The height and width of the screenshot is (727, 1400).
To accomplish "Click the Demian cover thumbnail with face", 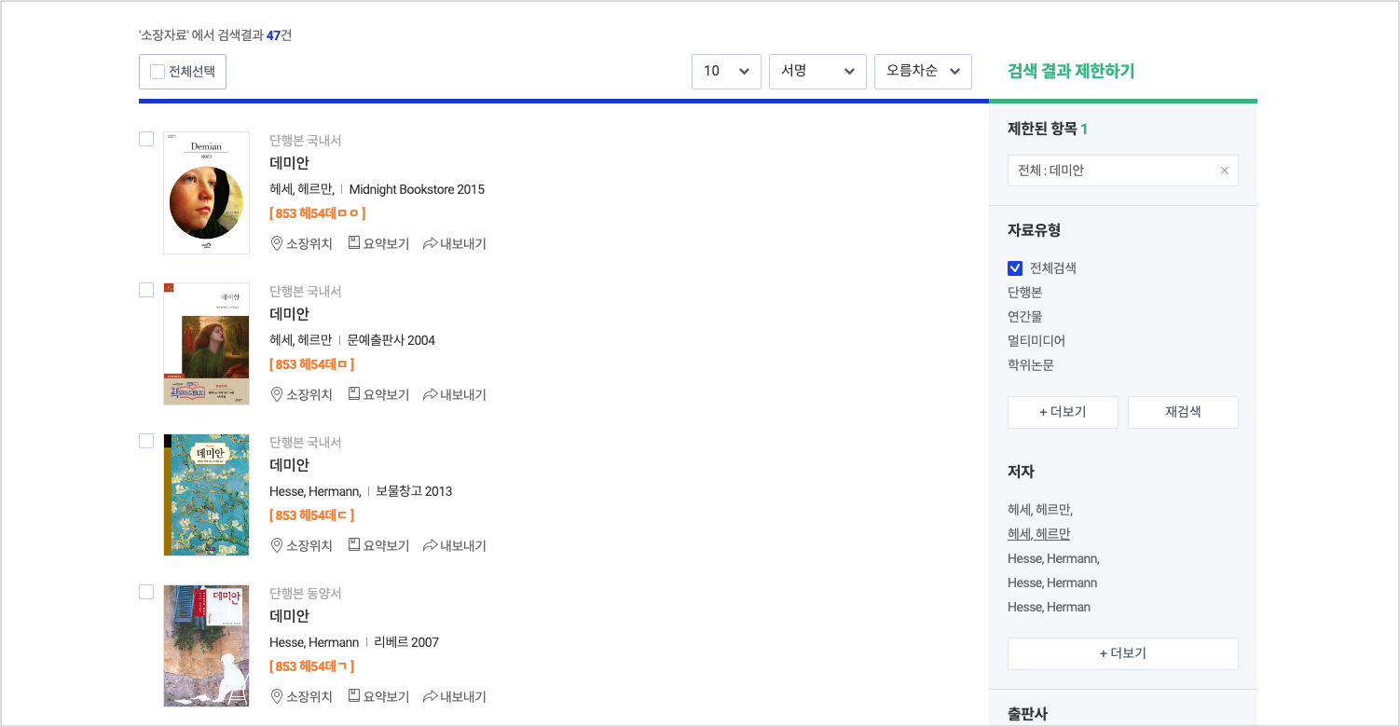I will [x=206, y=193].
